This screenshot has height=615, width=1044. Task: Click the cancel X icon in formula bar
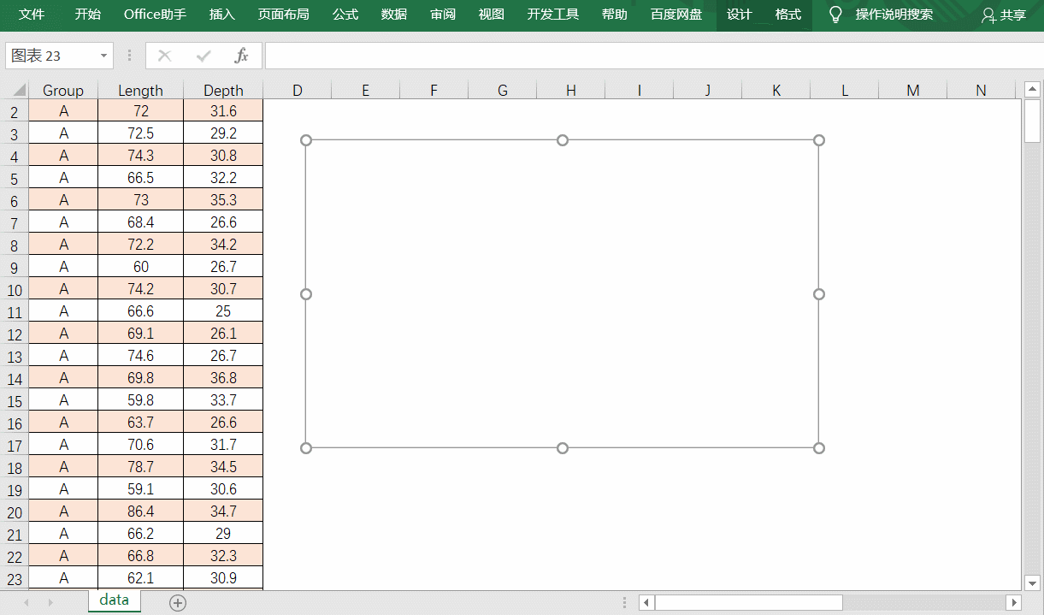pos(165,56)
